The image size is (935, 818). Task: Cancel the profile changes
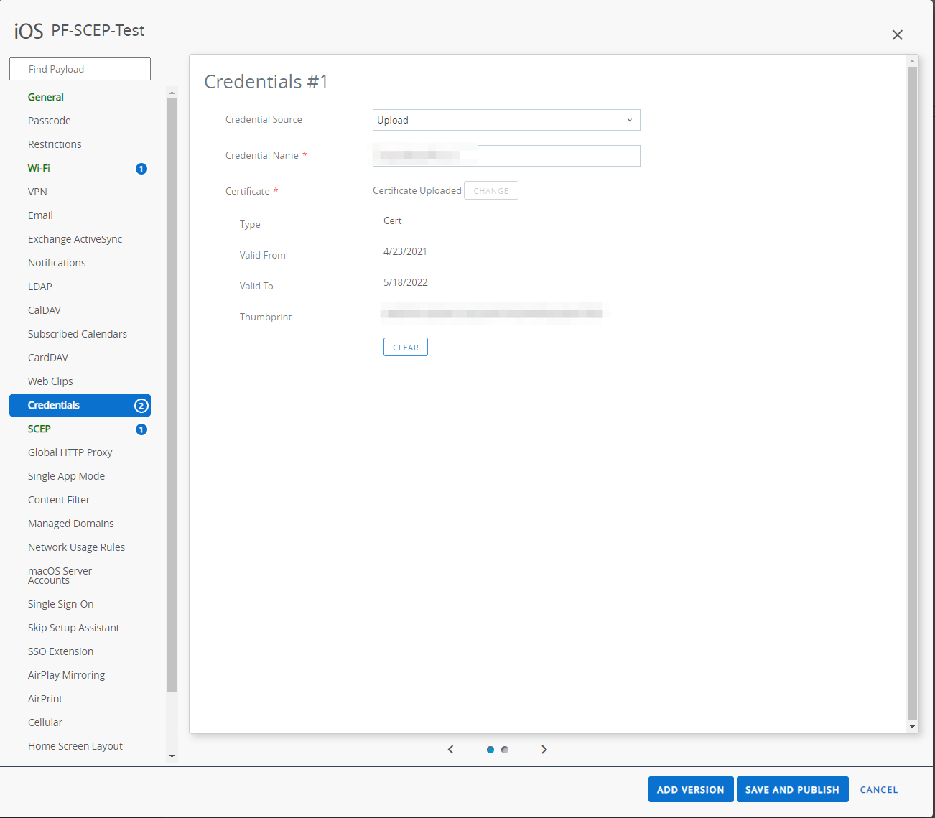(878, 789)
